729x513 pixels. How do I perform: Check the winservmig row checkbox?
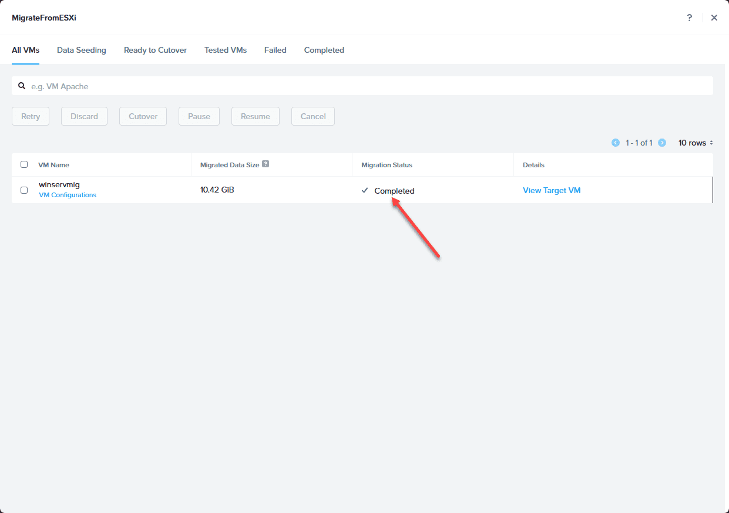(x=24, y=190)
